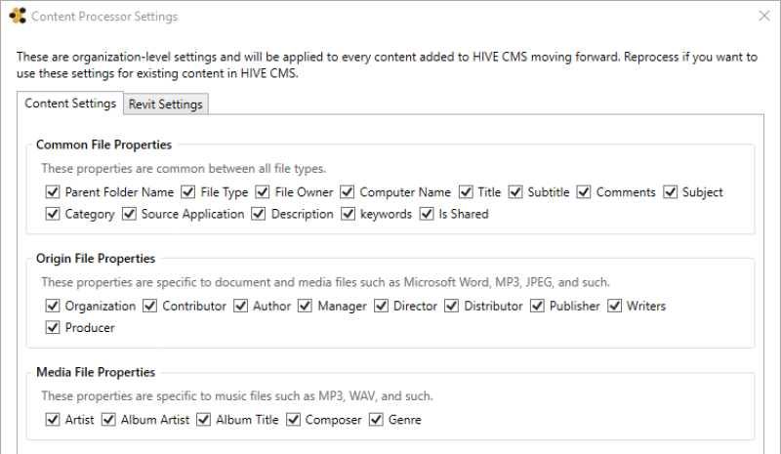Select the Content Settings tab
The height and width of the screenshot is (454, 781).
coord(70,103)
